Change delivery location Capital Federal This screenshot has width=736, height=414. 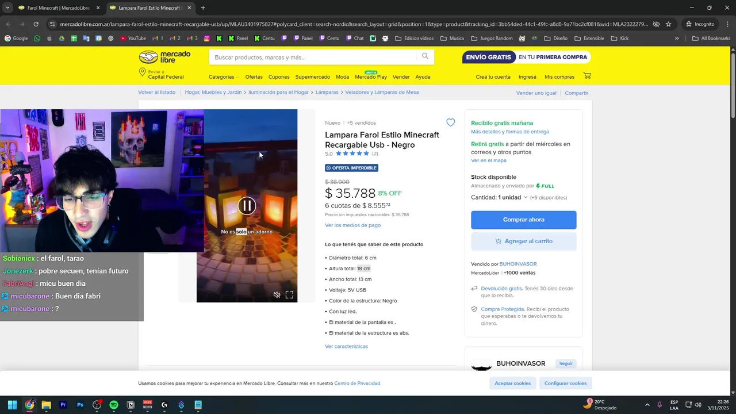(x=162, y=74)
